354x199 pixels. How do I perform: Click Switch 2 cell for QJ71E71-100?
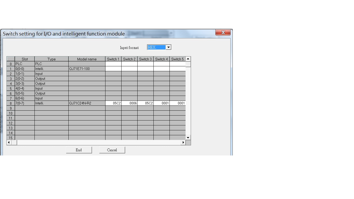coord(129,69)
